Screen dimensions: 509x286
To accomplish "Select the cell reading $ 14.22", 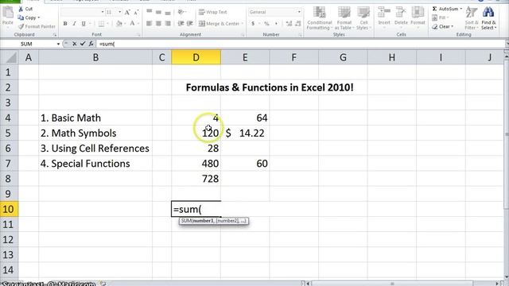I will click(x=245, y=133).
